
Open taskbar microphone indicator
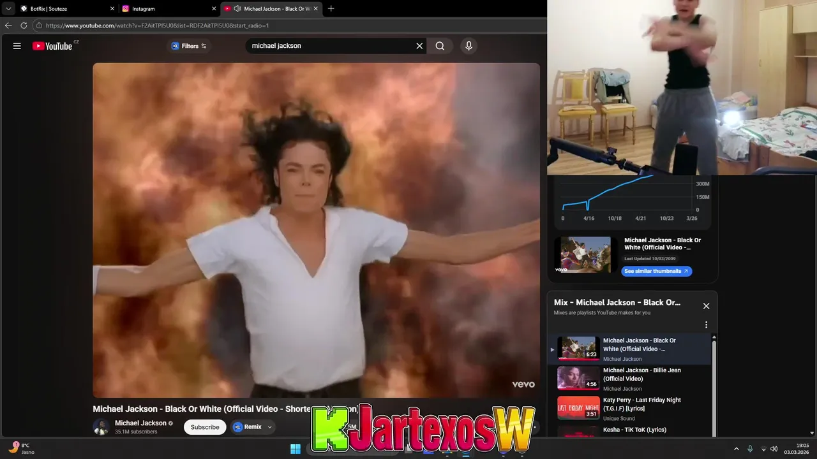click(750, 449)
